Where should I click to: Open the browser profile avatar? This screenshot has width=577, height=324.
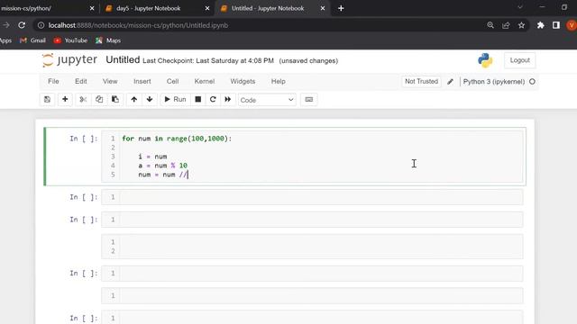tap(572, 25)
